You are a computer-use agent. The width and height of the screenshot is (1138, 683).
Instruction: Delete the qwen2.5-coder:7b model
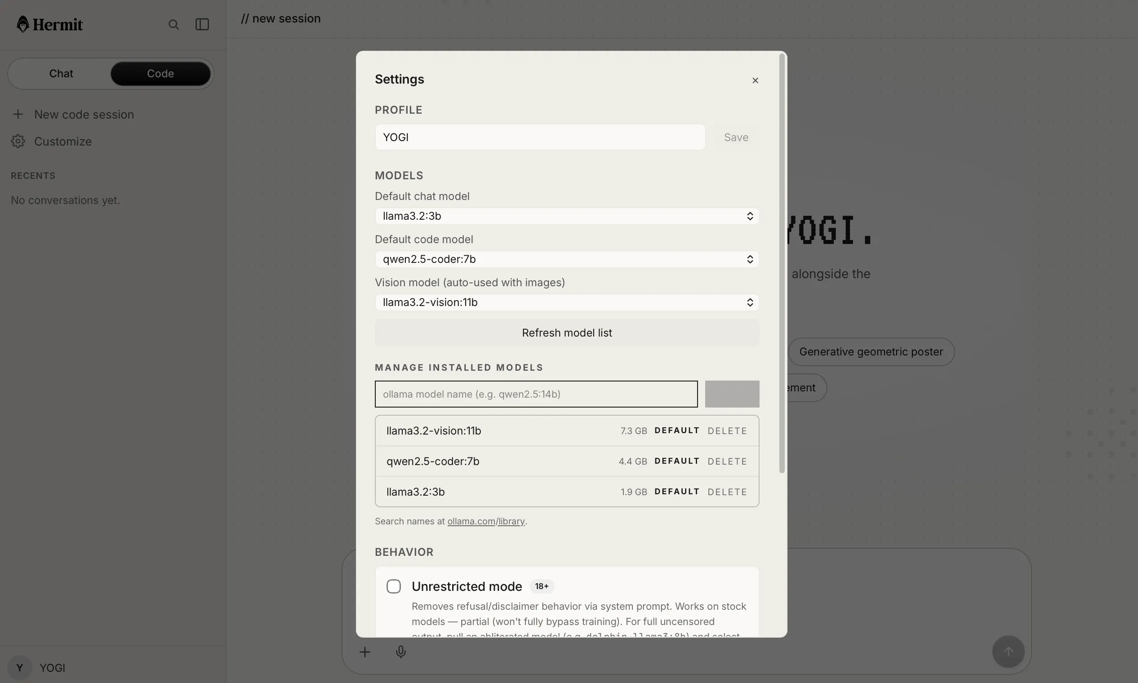click(727, 461)
